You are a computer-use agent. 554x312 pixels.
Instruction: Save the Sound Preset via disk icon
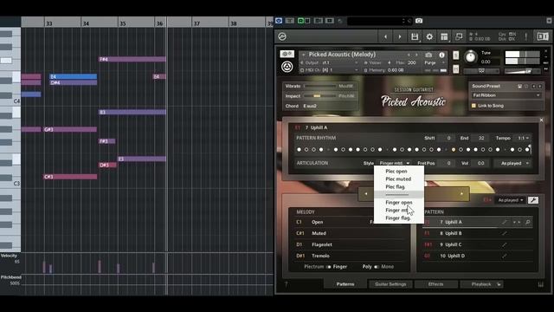tap(519, 86)
